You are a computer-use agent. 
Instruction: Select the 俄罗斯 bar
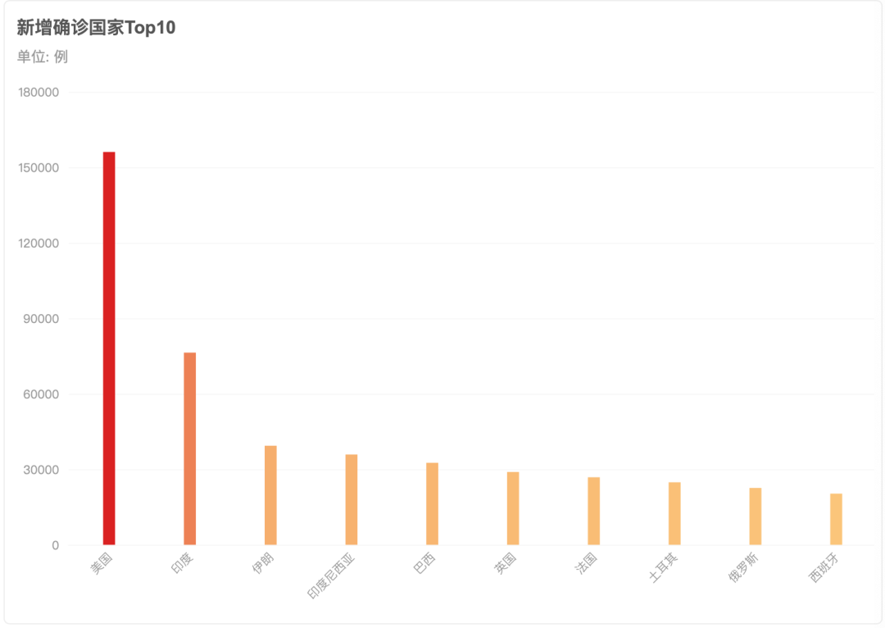click(756, 517)
